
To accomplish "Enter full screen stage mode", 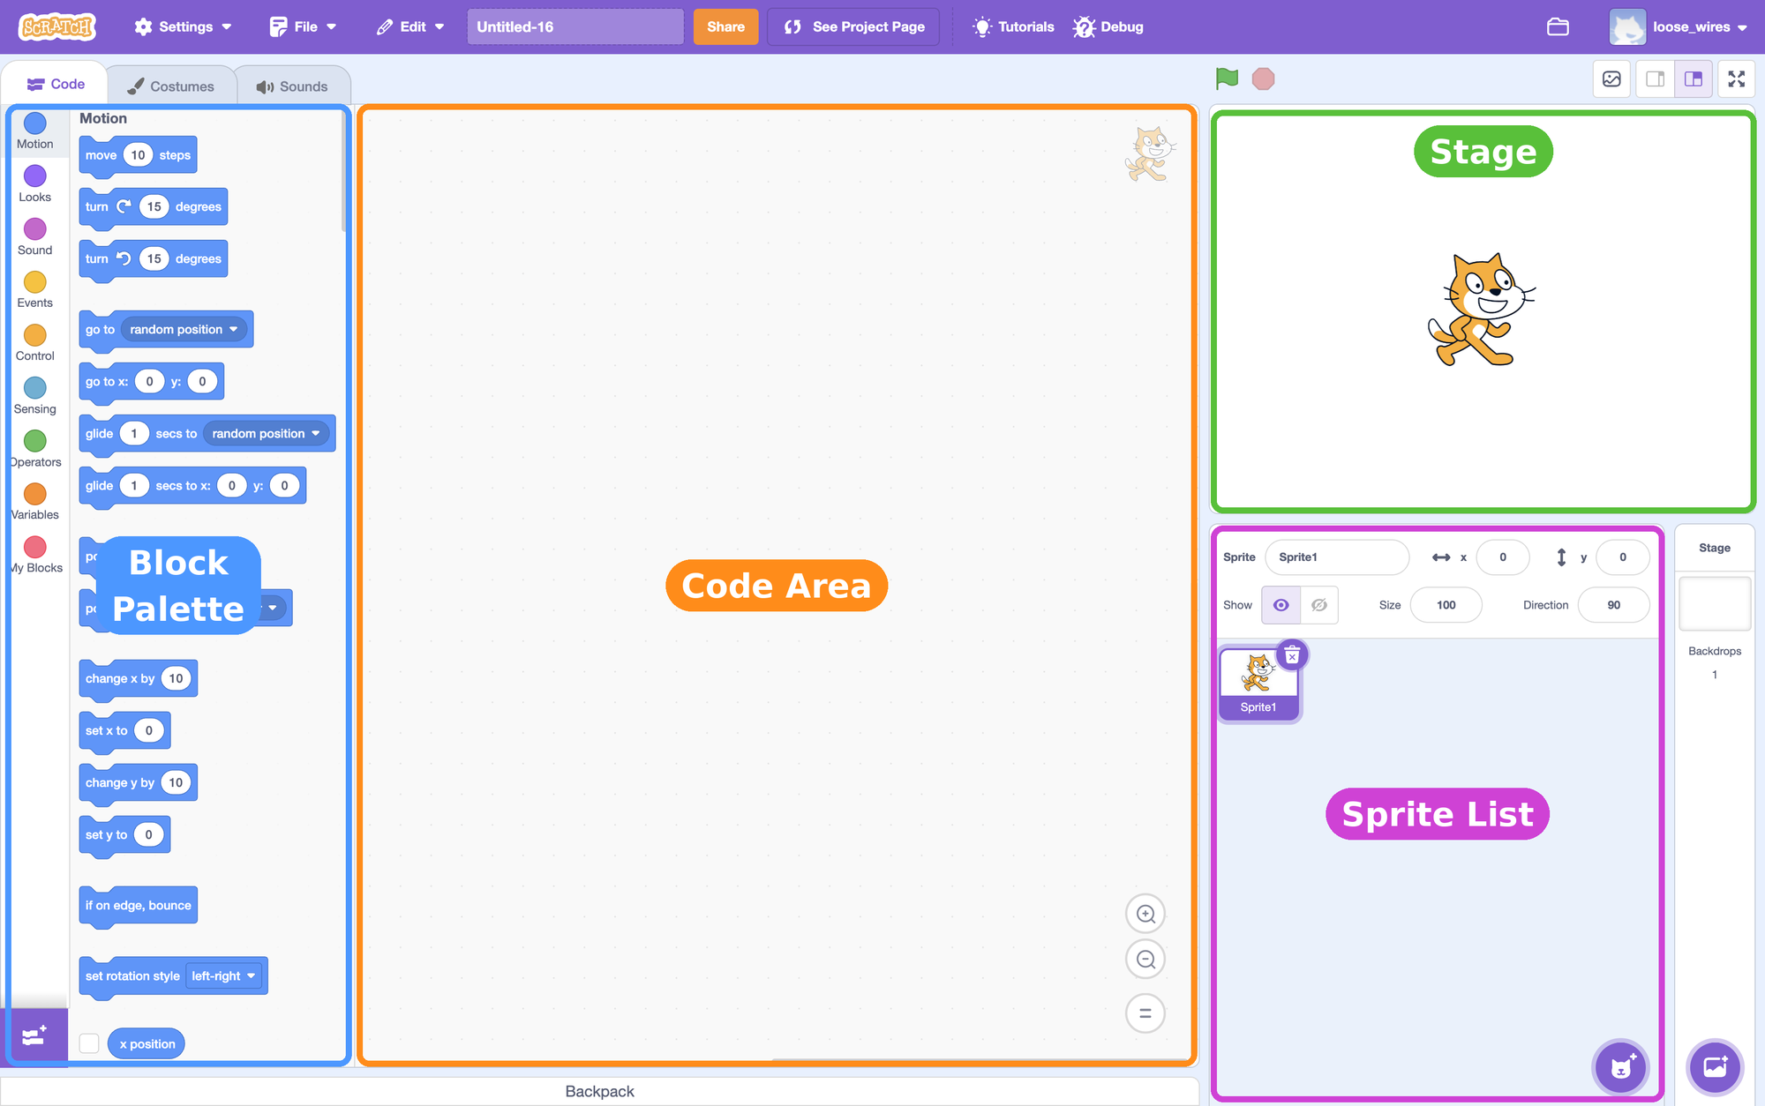I will [x=1737, y=78].
